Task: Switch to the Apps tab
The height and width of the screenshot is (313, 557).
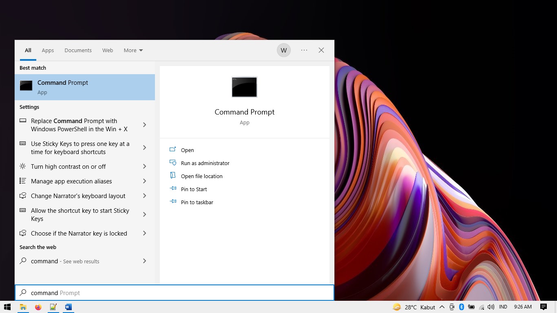Action: 48,51
